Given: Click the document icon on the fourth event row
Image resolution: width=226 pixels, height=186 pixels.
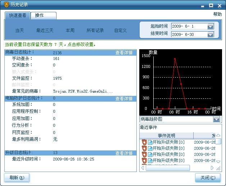Looking at the screenshot, I should tap(150, 161).
